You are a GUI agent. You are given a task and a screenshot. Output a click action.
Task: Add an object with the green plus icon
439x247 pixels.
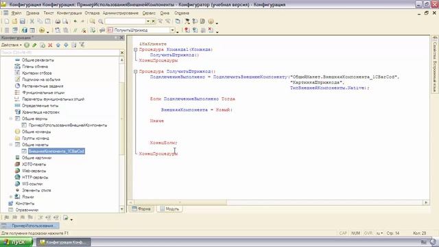[x=27, y=45]
